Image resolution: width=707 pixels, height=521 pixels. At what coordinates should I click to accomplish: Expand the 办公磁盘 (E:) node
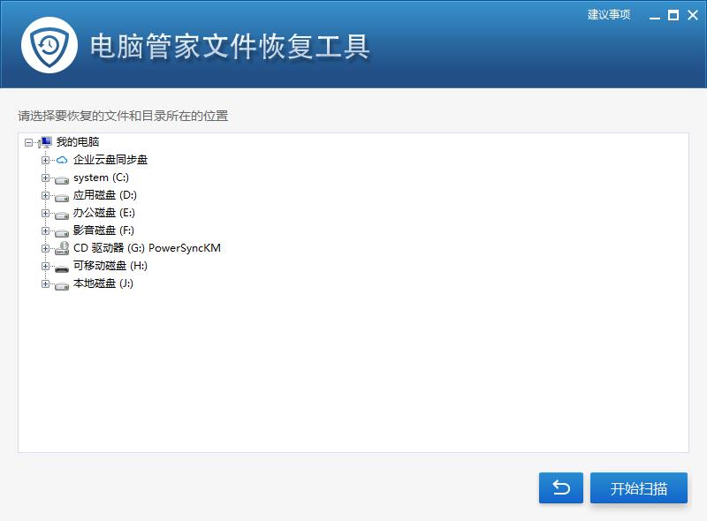click(x=46, y=213)
